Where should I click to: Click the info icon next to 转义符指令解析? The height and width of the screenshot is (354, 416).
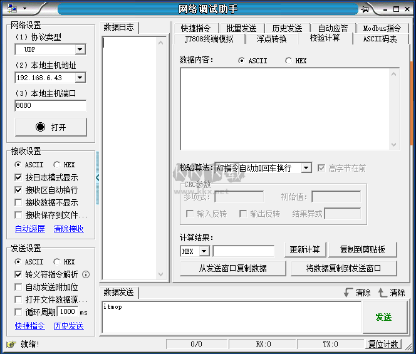click(86, 274)
